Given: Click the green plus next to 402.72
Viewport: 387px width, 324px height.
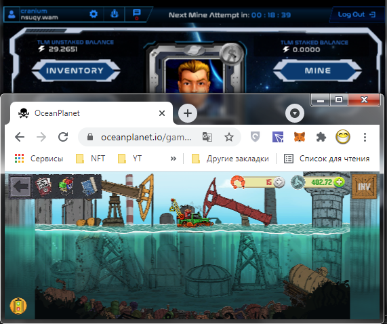Looking at the screenshot, I should pos(339,182).
